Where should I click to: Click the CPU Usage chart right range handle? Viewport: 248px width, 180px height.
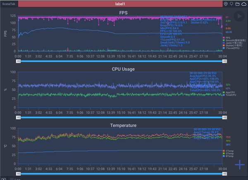224,118
